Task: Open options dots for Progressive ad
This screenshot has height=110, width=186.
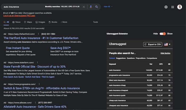Action: pyautogui.click(x=39, y=84)
